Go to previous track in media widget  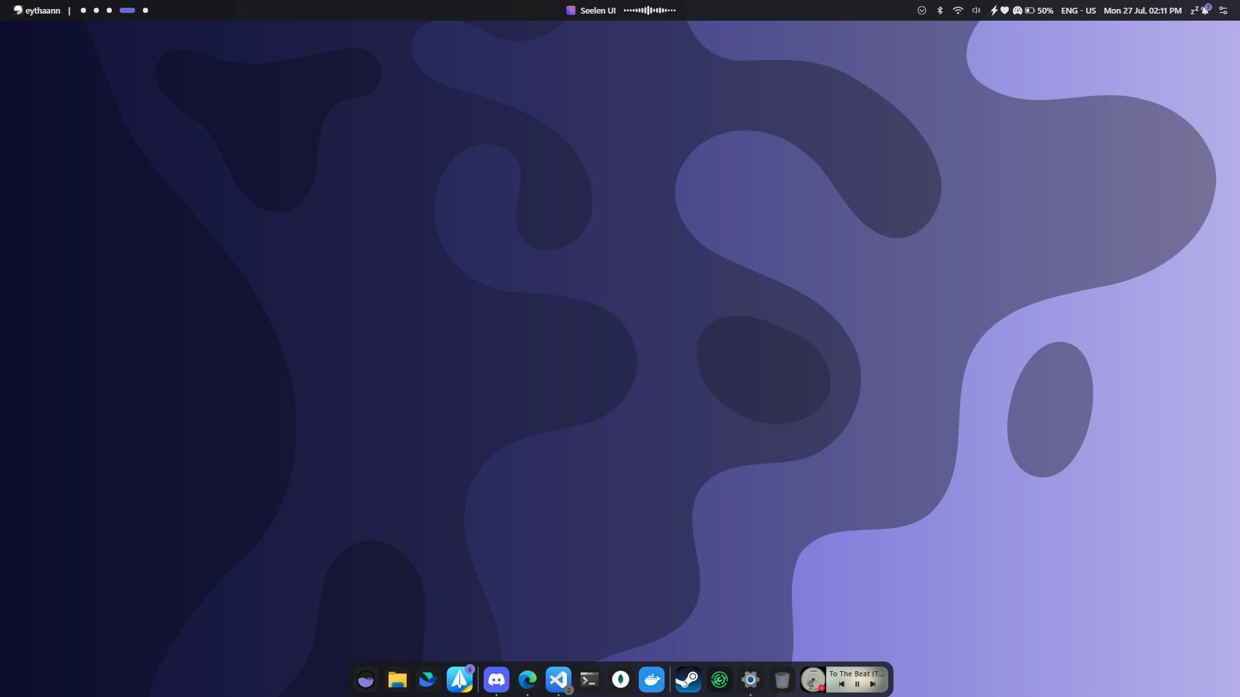tap(842, 684)
